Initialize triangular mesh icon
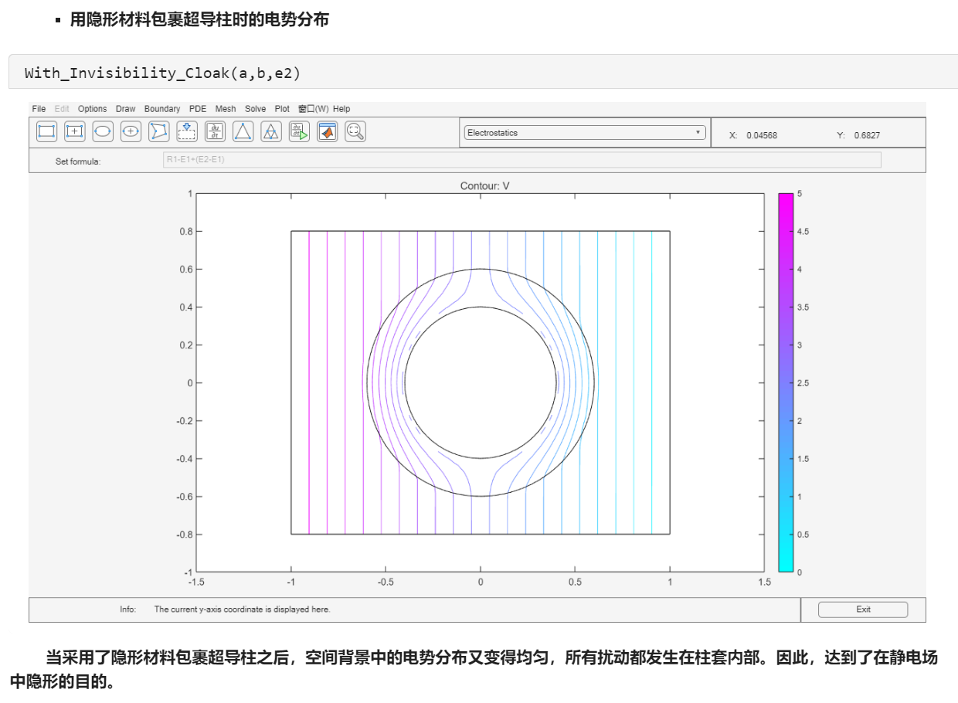 243,131
